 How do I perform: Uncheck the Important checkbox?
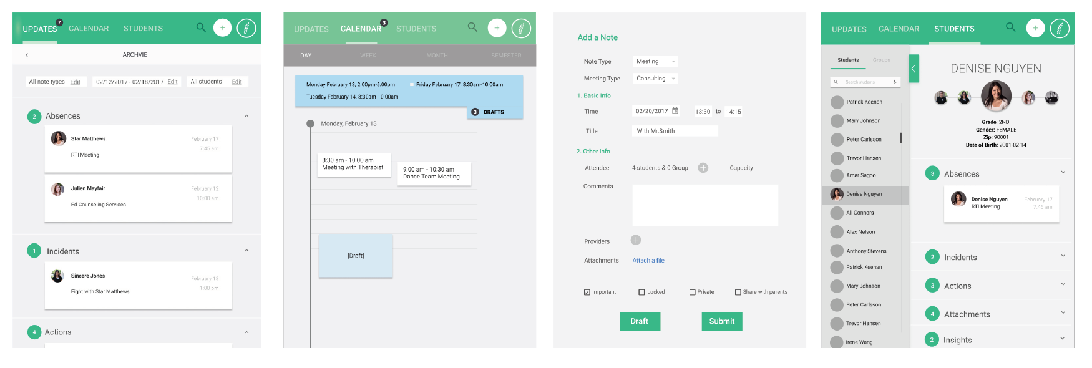pyautogui.click(x=587, y=292)
